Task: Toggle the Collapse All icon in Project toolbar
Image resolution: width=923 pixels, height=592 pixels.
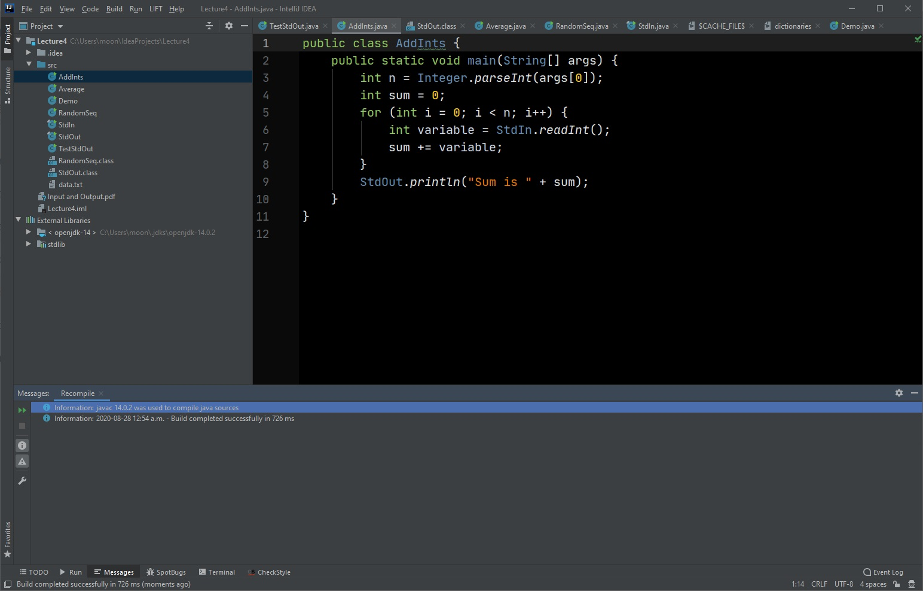Action: click(x=209, y=26)
